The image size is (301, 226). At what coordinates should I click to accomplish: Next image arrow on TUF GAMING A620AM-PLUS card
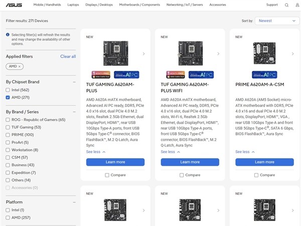(143, 54)
